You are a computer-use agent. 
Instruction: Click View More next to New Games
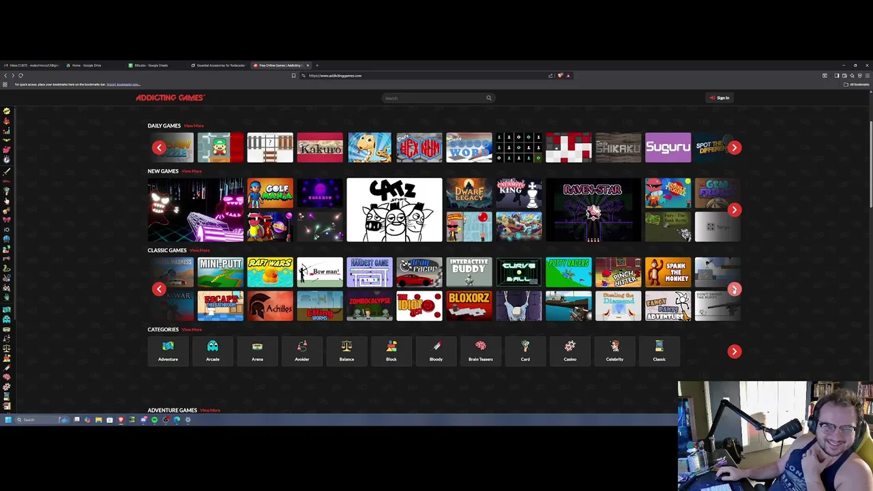(x=191, y=171)
